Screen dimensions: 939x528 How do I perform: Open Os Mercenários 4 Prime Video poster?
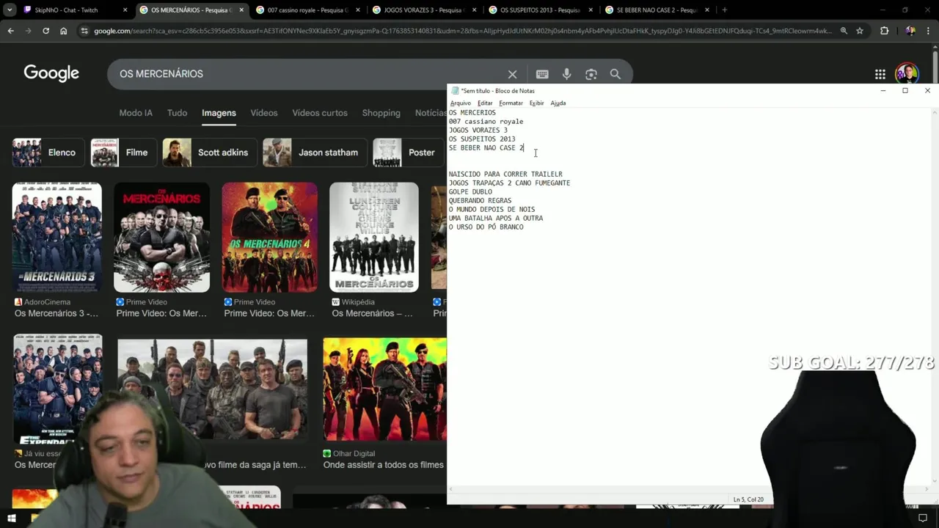(x=270, y=238)
